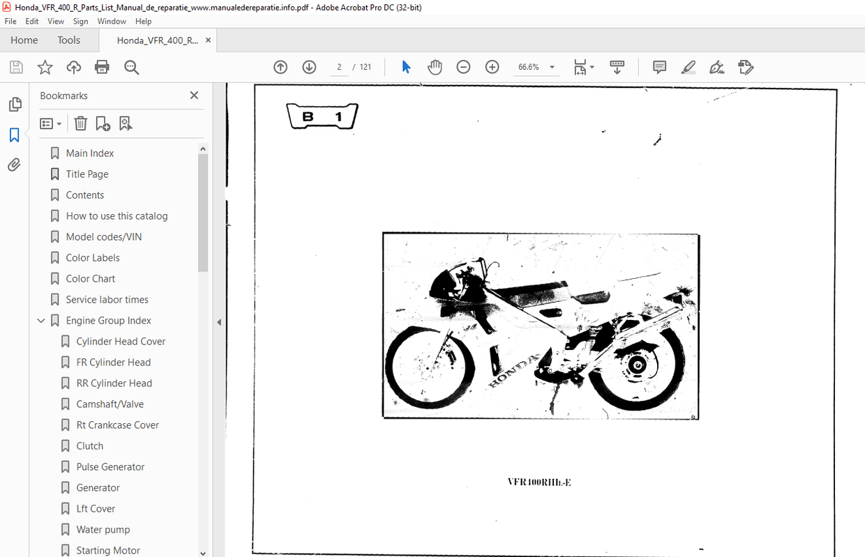This screenshot has width=865, height=557.
Task: Select the Hand tool for panning
Action: 435,67
